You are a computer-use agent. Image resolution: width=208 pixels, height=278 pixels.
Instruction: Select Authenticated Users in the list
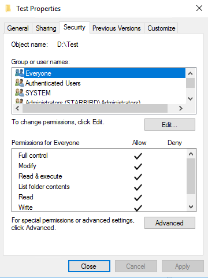(53, 83)
